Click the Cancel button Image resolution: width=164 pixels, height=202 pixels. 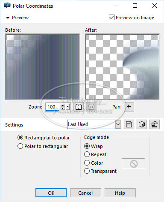85,193
